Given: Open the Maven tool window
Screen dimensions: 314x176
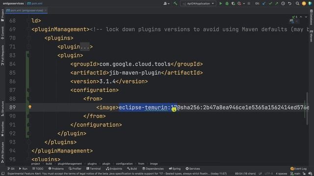Looking at the screenshot, I should tap(312, 36).
